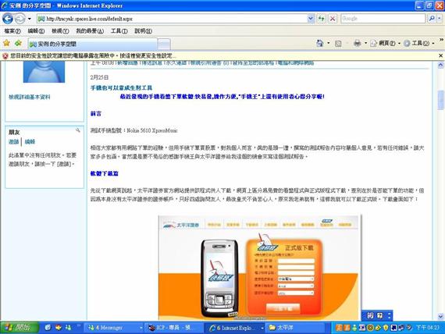The image size is (445, 334).
Task: Click the browser Forward arrow button
Action: click(20, 19)
